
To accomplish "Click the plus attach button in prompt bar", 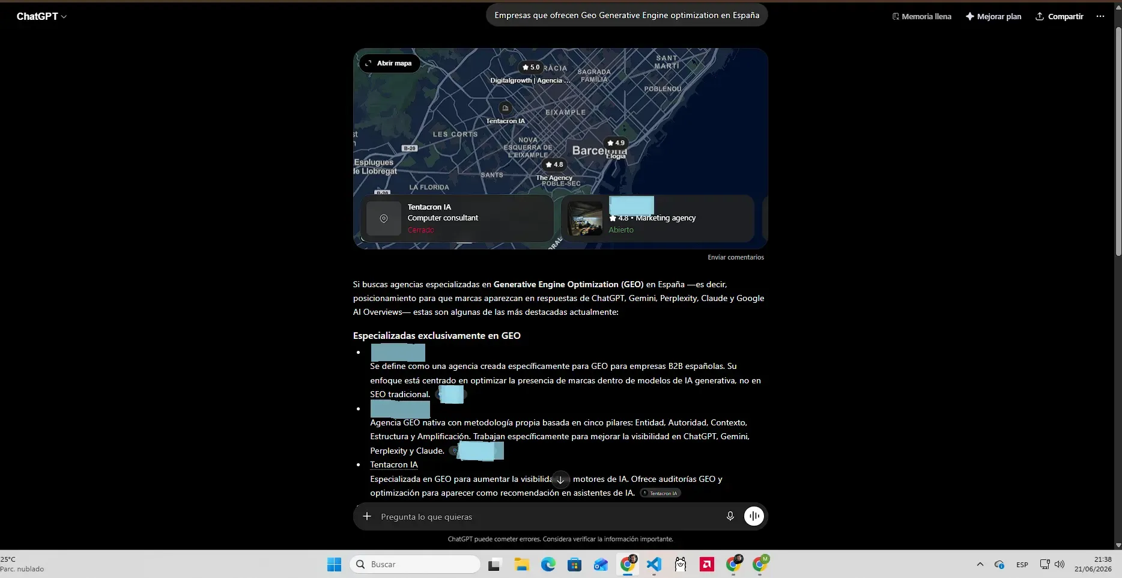I will coord(367,516).
